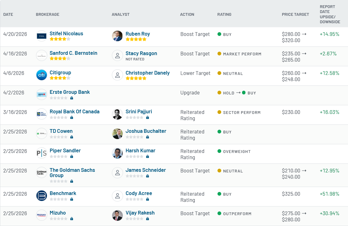Screen dimensions: 348x226
Task: View analyst Srini Pajjuri's profile
Action: tap(139, 111)
